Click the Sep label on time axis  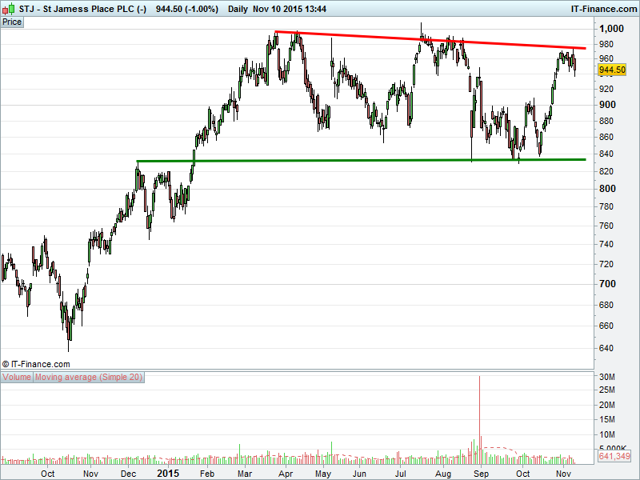pos(481,474)
